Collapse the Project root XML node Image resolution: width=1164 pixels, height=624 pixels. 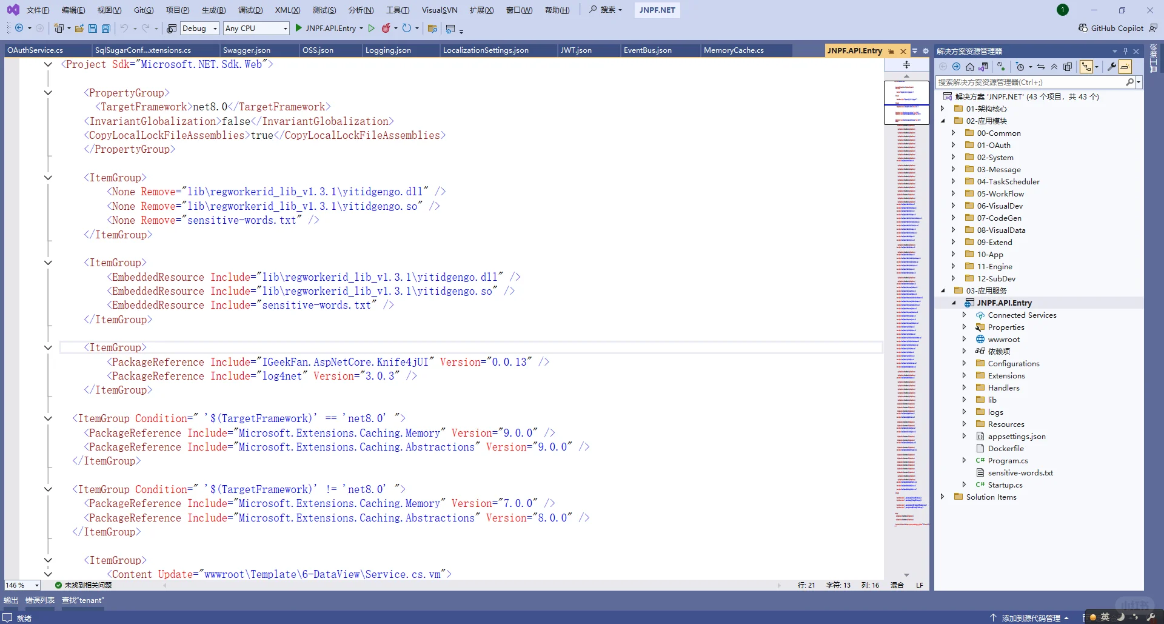click(x=48, y=64)
